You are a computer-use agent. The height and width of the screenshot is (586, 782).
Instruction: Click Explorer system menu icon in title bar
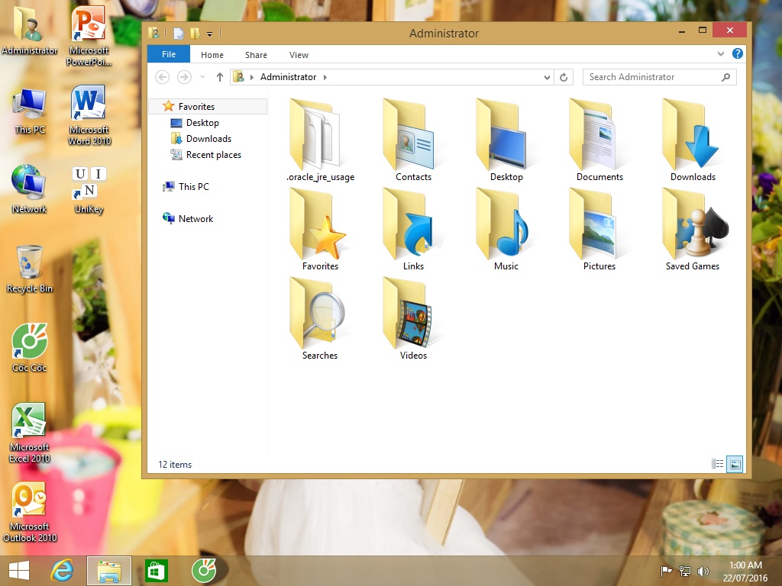pyautogui.click(x=153, y=34)
